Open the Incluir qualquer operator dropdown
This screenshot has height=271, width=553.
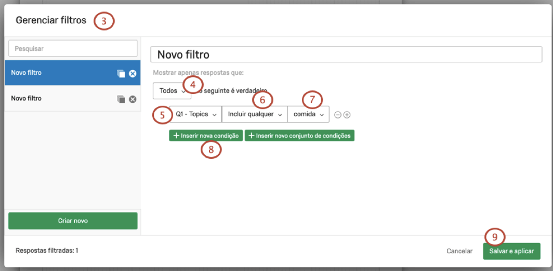pos(254,114)
